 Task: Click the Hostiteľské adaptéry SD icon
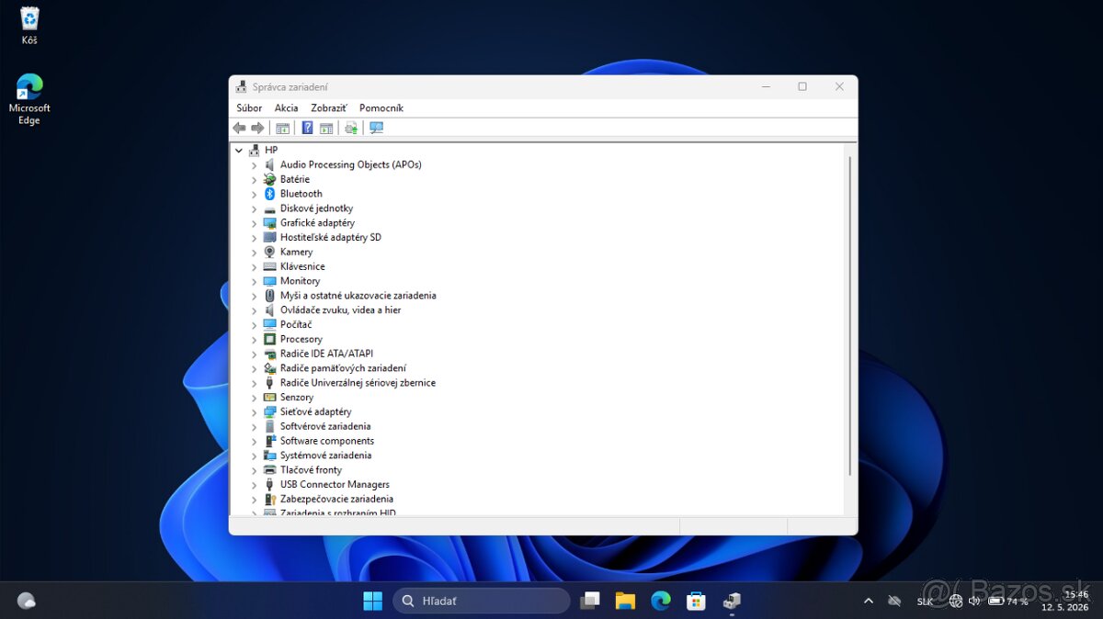pos(269,237)
